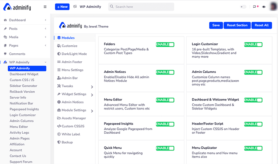
Task: Expand the Widget Settings submenu arrow
Action: (x=92, y=95)
